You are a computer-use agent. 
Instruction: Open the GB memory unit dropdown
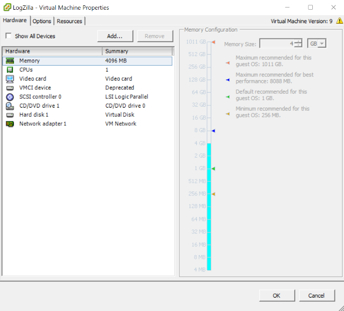click(x=321, y=44)
